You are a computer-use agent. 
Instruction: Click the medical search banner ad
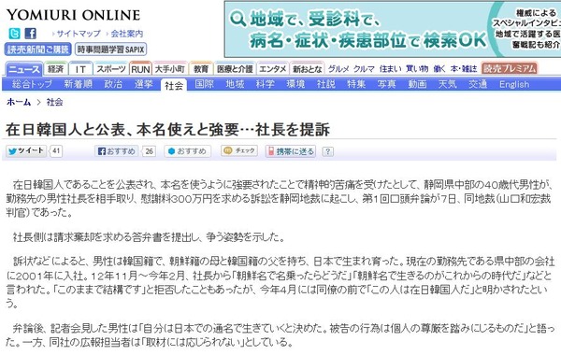click(393, 29)
